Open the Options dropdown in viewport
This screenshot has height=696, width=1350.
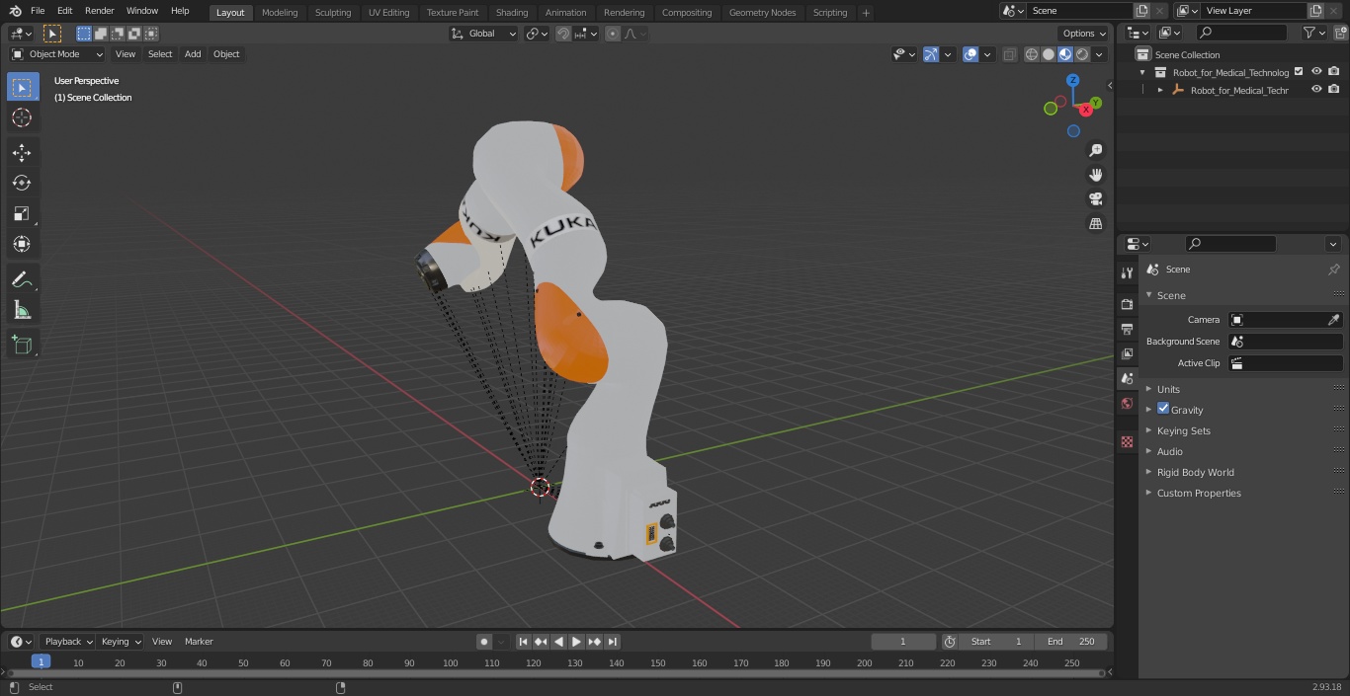click(x=1084, y=34)
